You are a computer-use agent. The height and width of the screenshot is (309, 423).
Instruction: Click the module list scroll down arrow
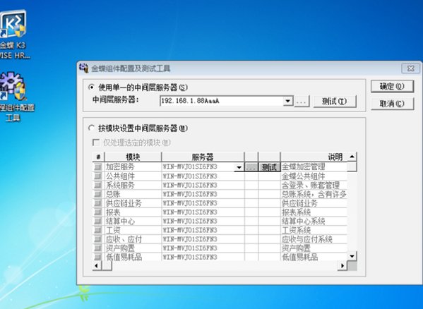click(x=352, y=256)
